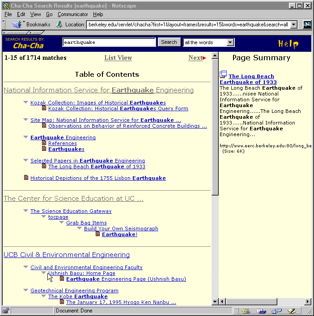Click the Cha-Cha Help icon
314x316 pixels.
click(x=288, y=44)
